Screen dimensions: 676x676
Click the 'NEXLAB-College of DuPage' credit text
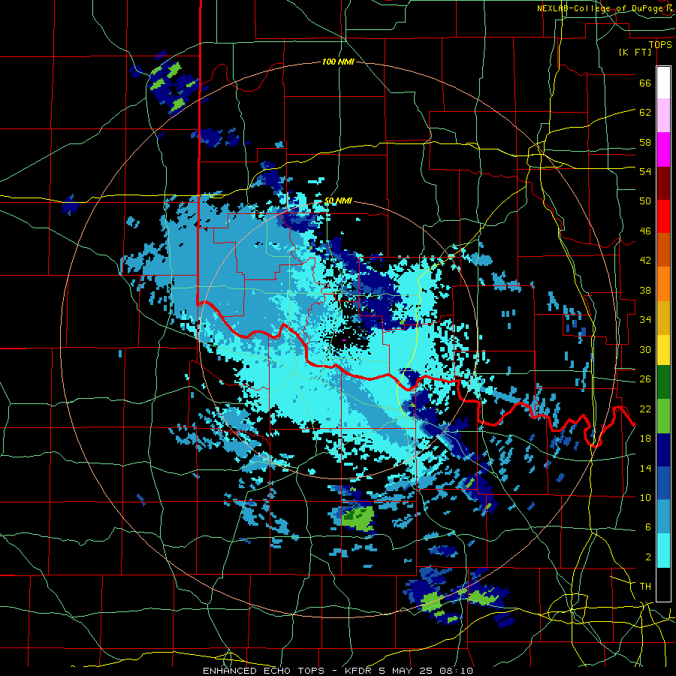pyautogui.click(x=602, y=8)
